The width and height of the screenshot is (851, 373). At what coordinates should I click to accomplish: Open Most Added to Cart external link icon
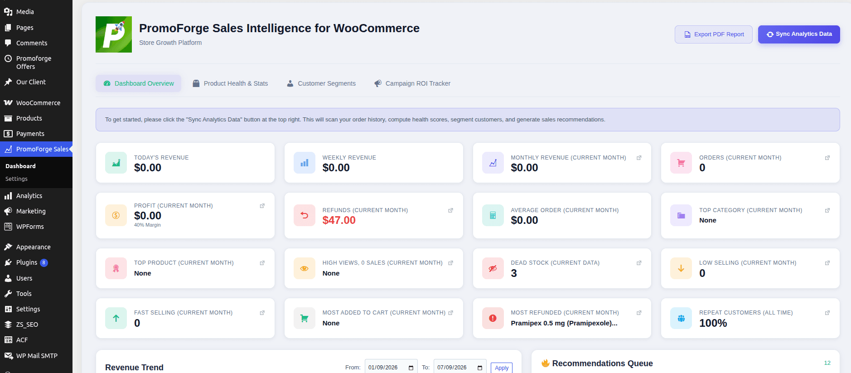[451, 313]
